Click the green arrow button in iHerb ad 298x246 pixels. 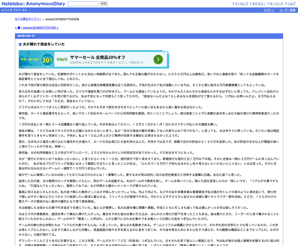coord(158,60)
